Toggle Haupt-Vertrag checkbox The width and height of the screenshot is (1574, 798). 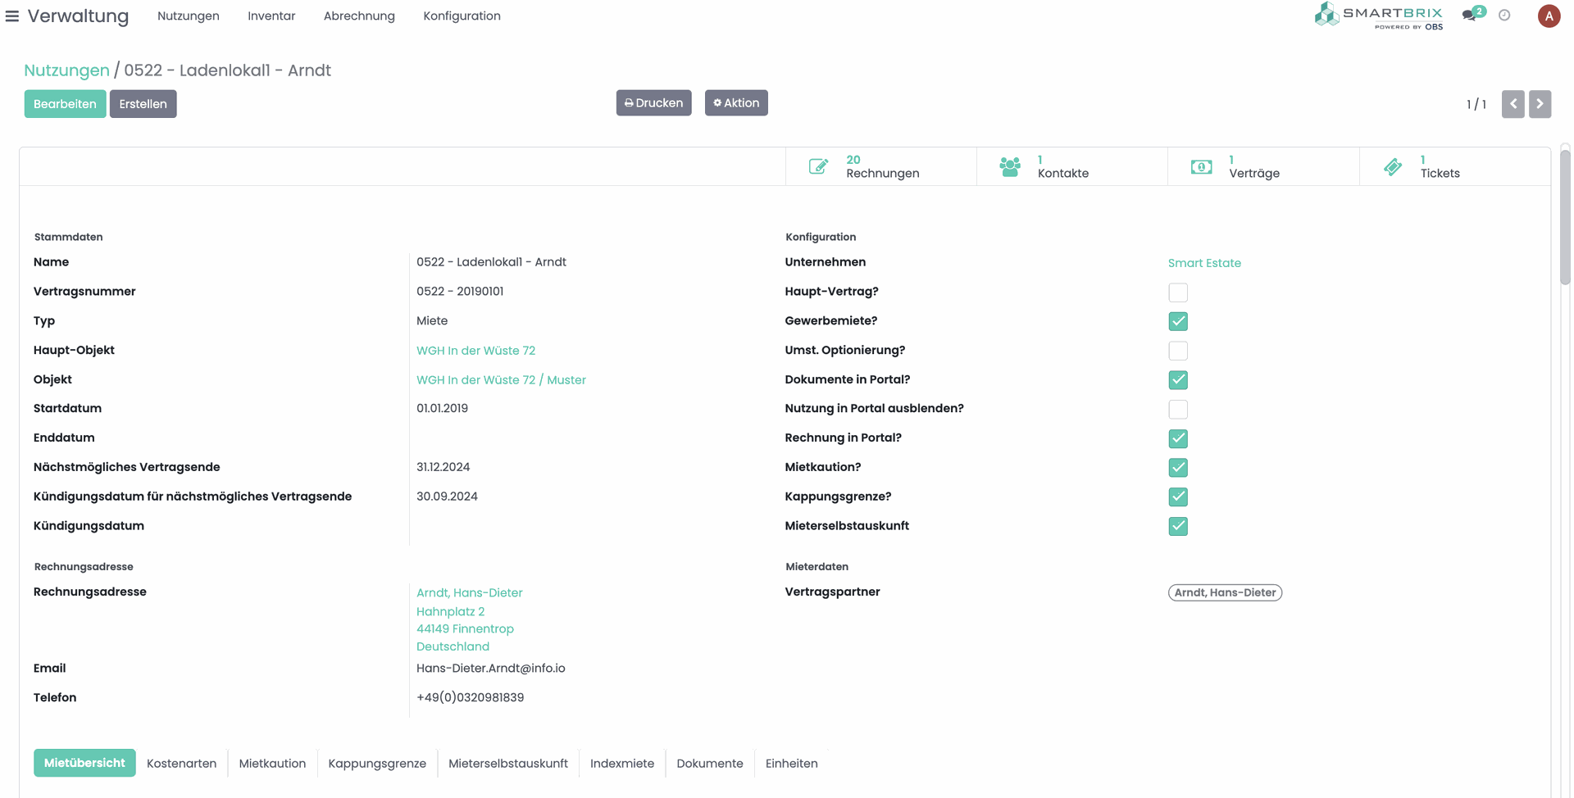1178,292
